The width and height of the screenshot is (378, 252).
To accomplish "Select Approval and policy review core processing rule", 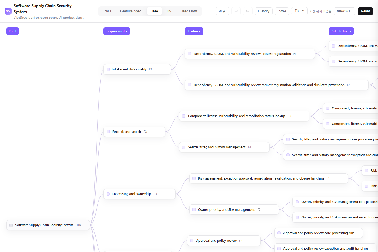I will point(318,233).
